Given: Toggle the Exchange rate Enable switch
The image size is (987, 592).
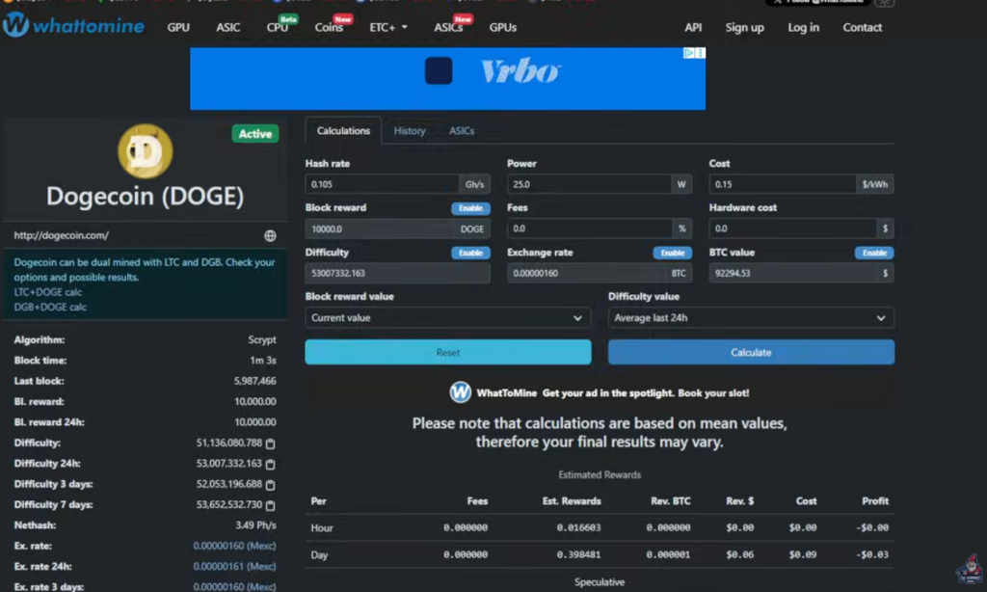Looking at the screenshot, I should (x=672, y=253).
